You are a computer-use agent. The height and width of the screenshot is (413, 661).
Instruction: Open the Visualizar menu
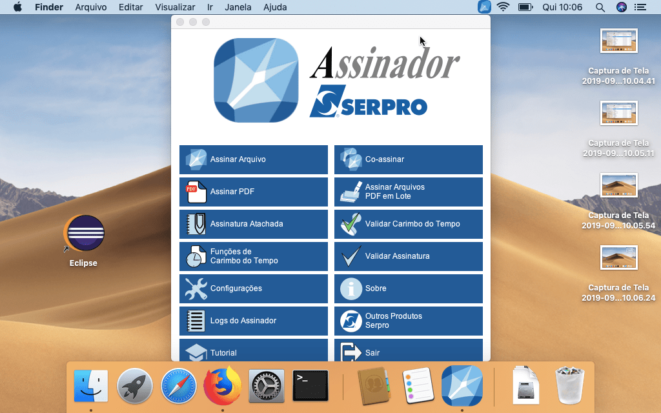tap(175, 7)
